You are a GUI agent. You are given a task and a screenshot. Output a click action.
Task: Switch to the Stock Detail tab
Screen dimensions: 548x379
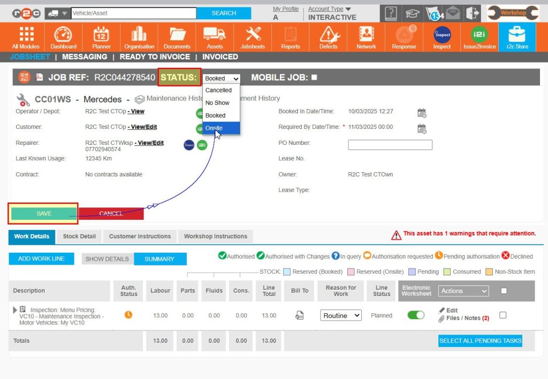[x=79, y=236]
